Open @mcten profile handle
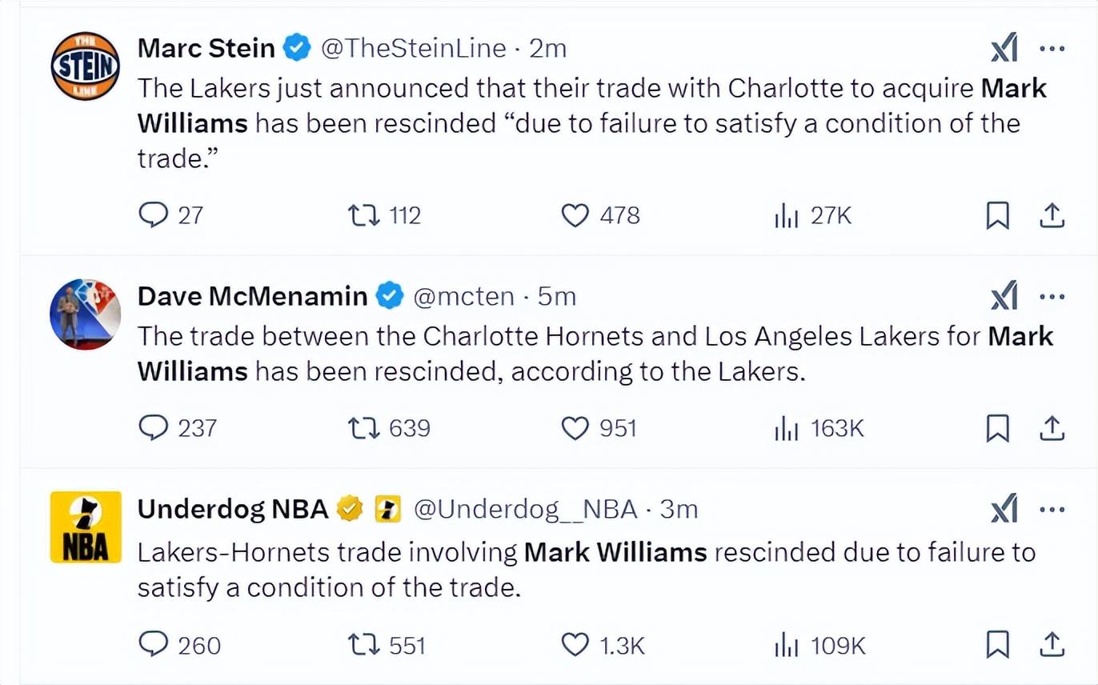Image resolution: width=1098 pixels, height=685 pixels. click(x=463, y=297)
